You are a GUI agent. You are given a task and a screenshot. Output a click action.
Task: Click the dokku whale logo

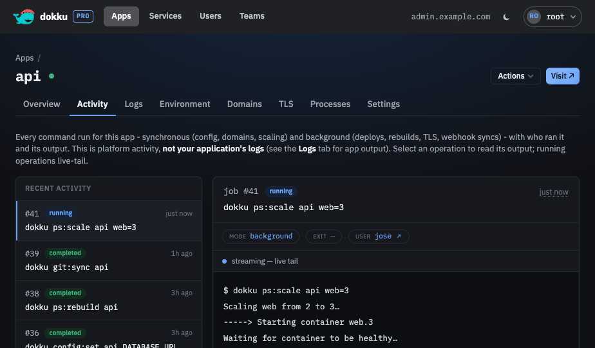[24, 17]
